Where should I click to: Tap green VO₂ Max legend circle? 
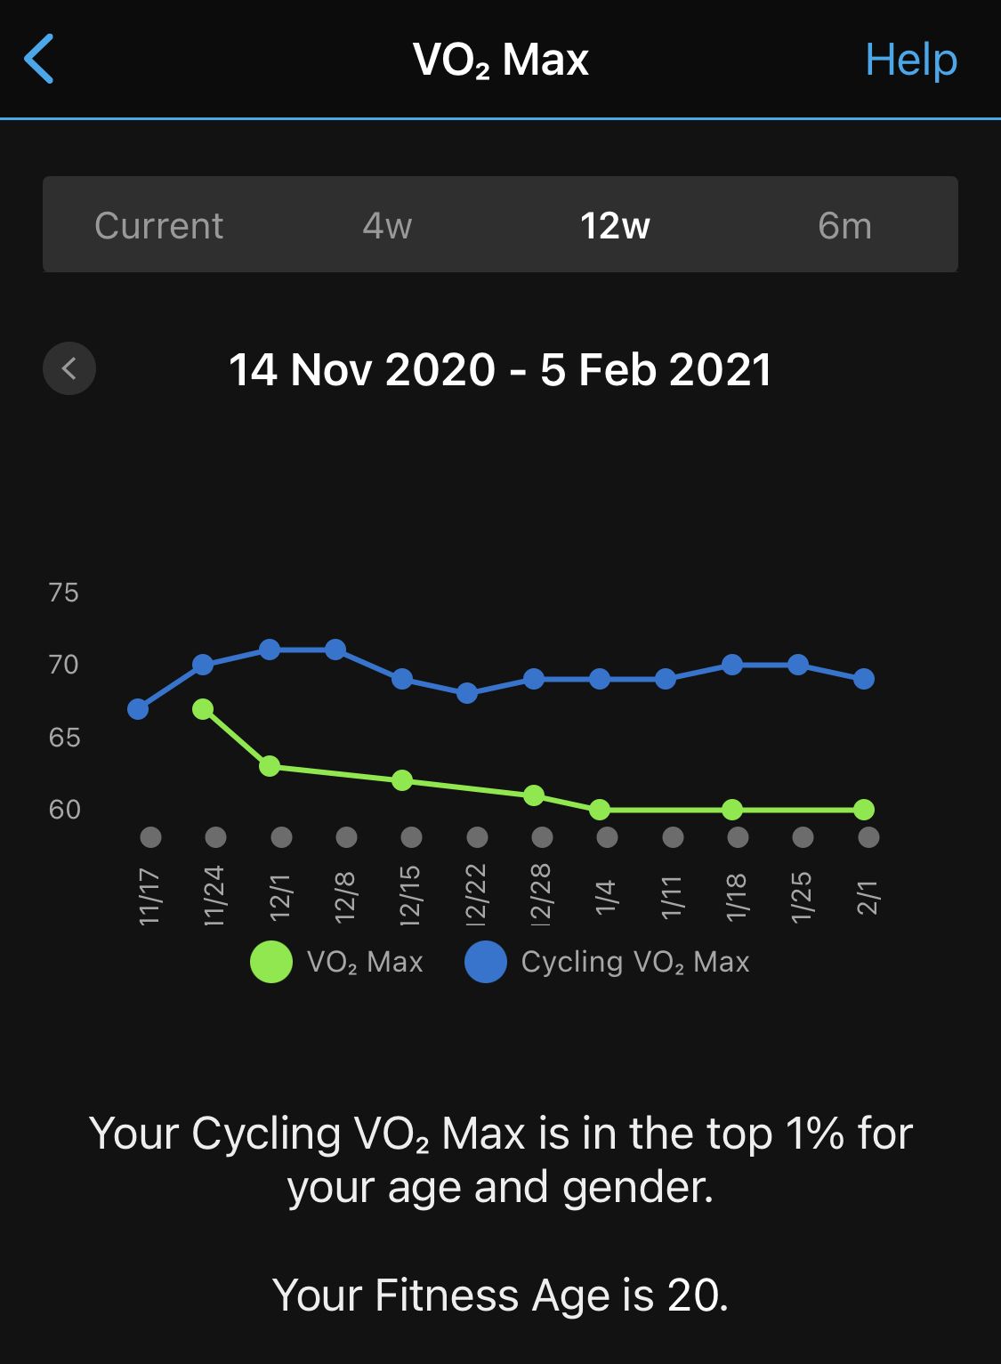(271, 962)
